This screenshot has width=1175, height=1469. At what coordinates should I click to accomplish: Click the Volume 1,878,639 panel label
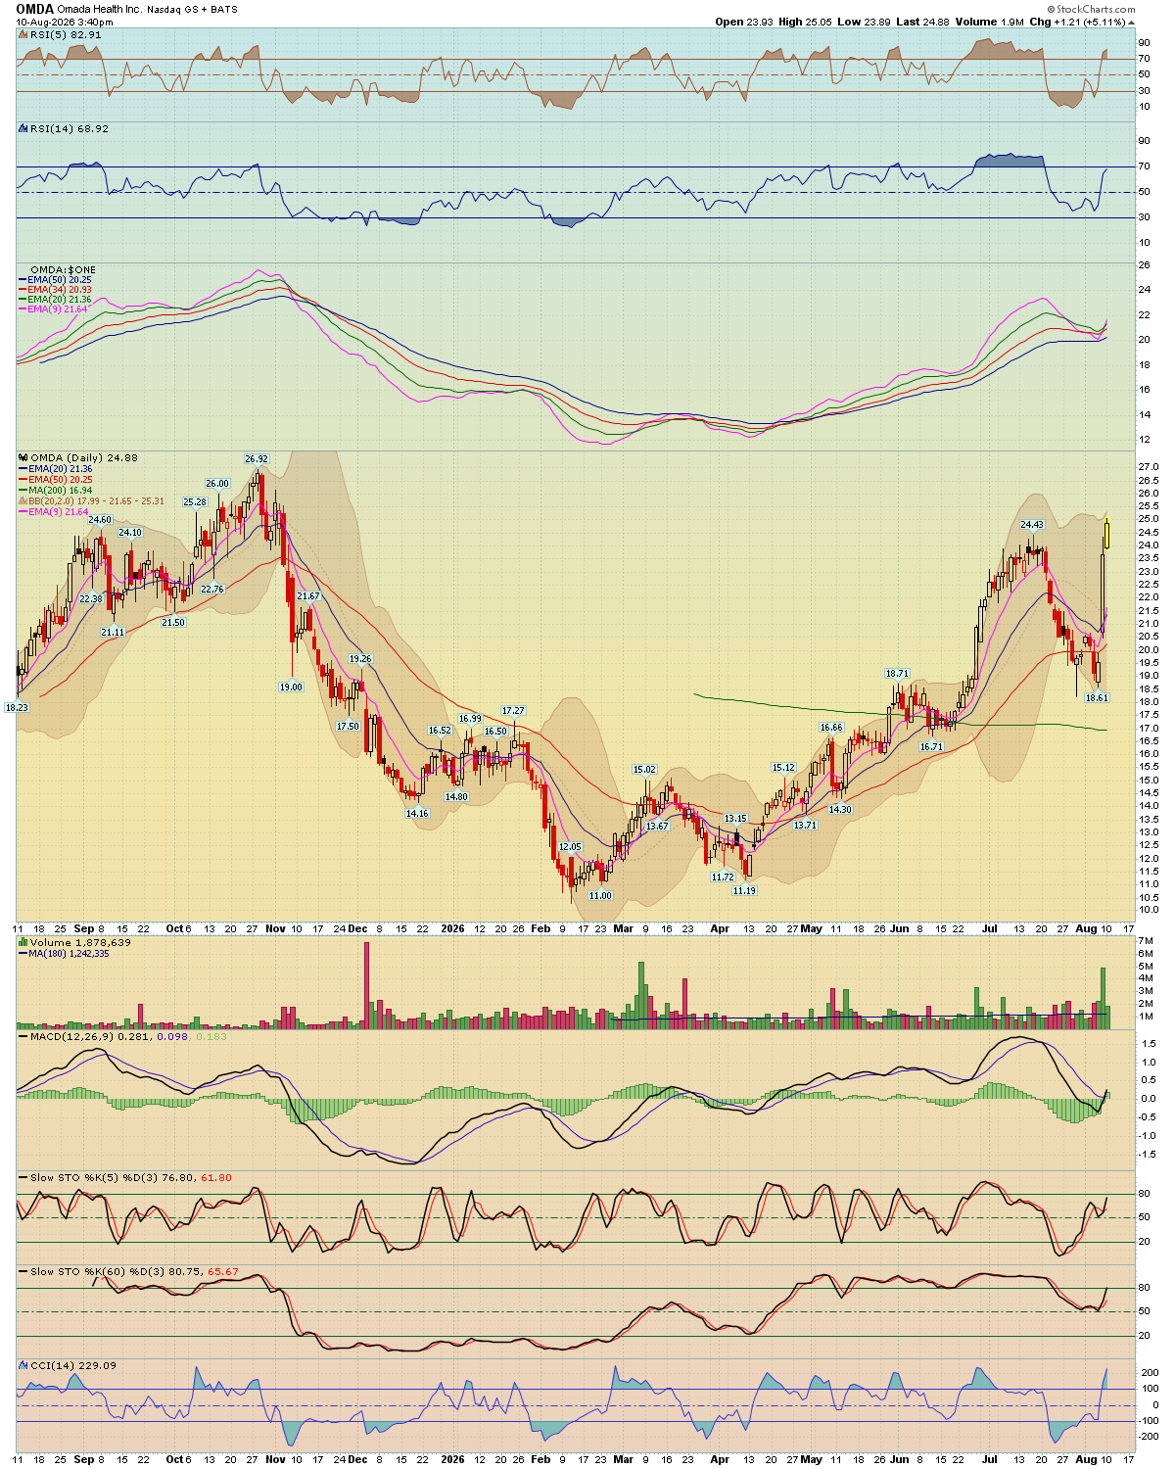(80, 942)
